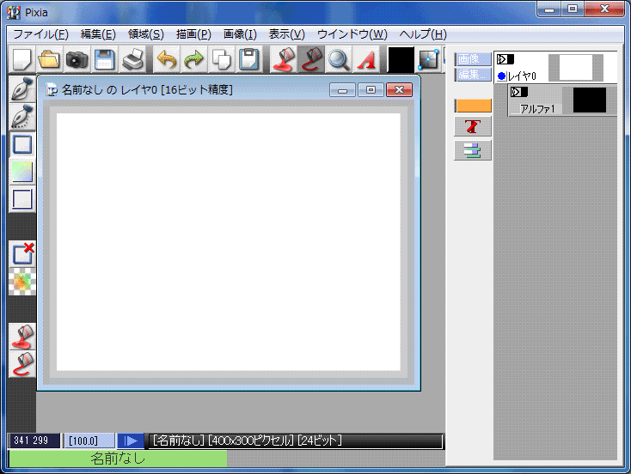
Task: Open the ヘルプ(H) menu
Action: [423, 34]
